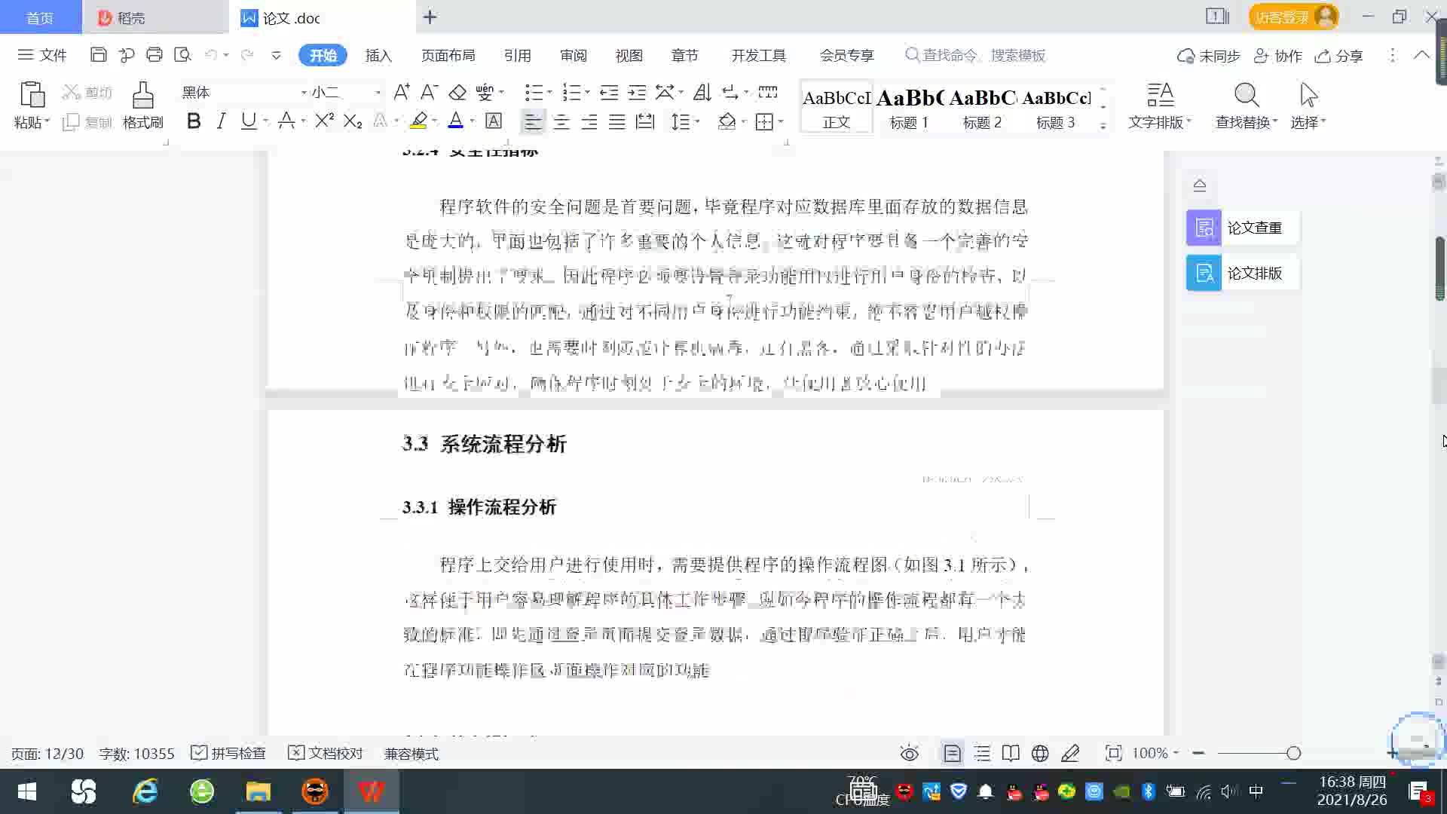Image resolution: width=1447 pixels, height=814 pixels.
Task: Open the font size dropdown (小二)
Action: click(378, 93)
